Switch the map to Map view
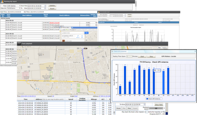Image resolution: width=197 pixels, height=115 pixels. (159, 47)
